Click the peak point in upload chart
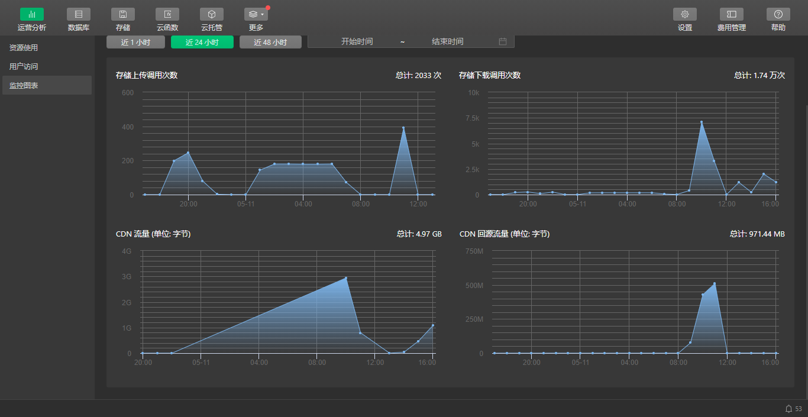The image size is (808, 417). pyautogui.click(x=403, y=128)
